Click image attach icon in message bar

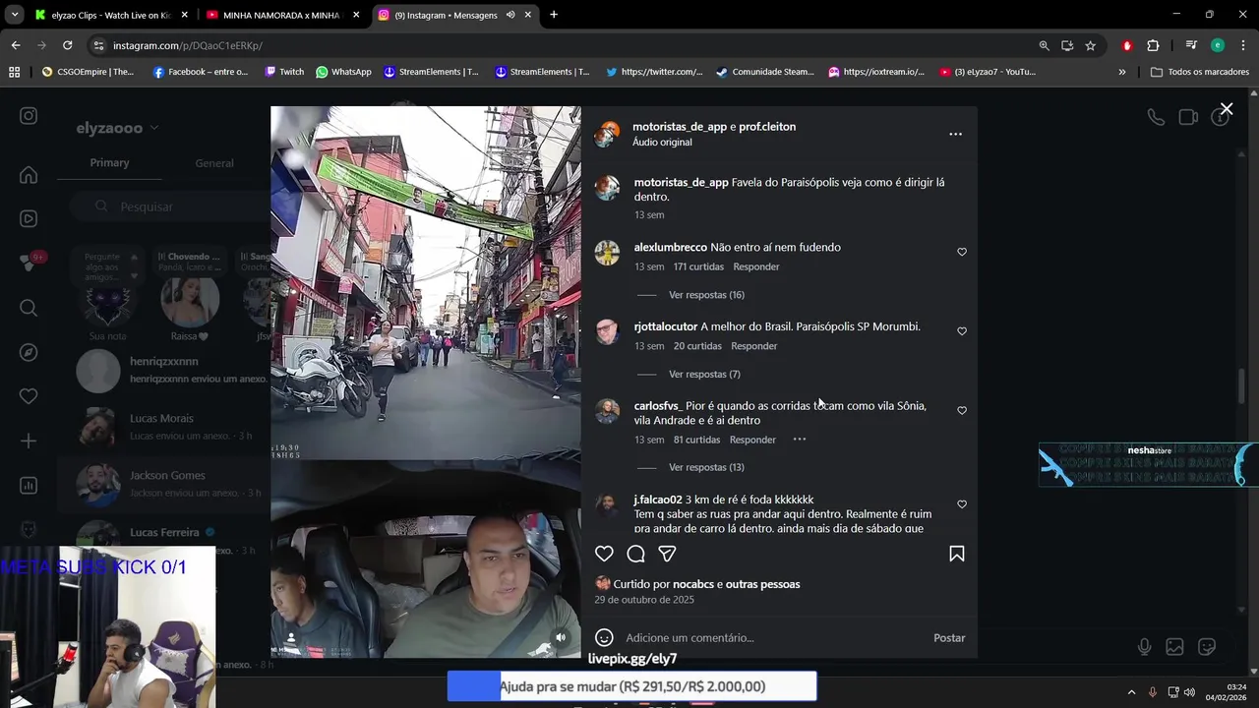(1174, 647)
